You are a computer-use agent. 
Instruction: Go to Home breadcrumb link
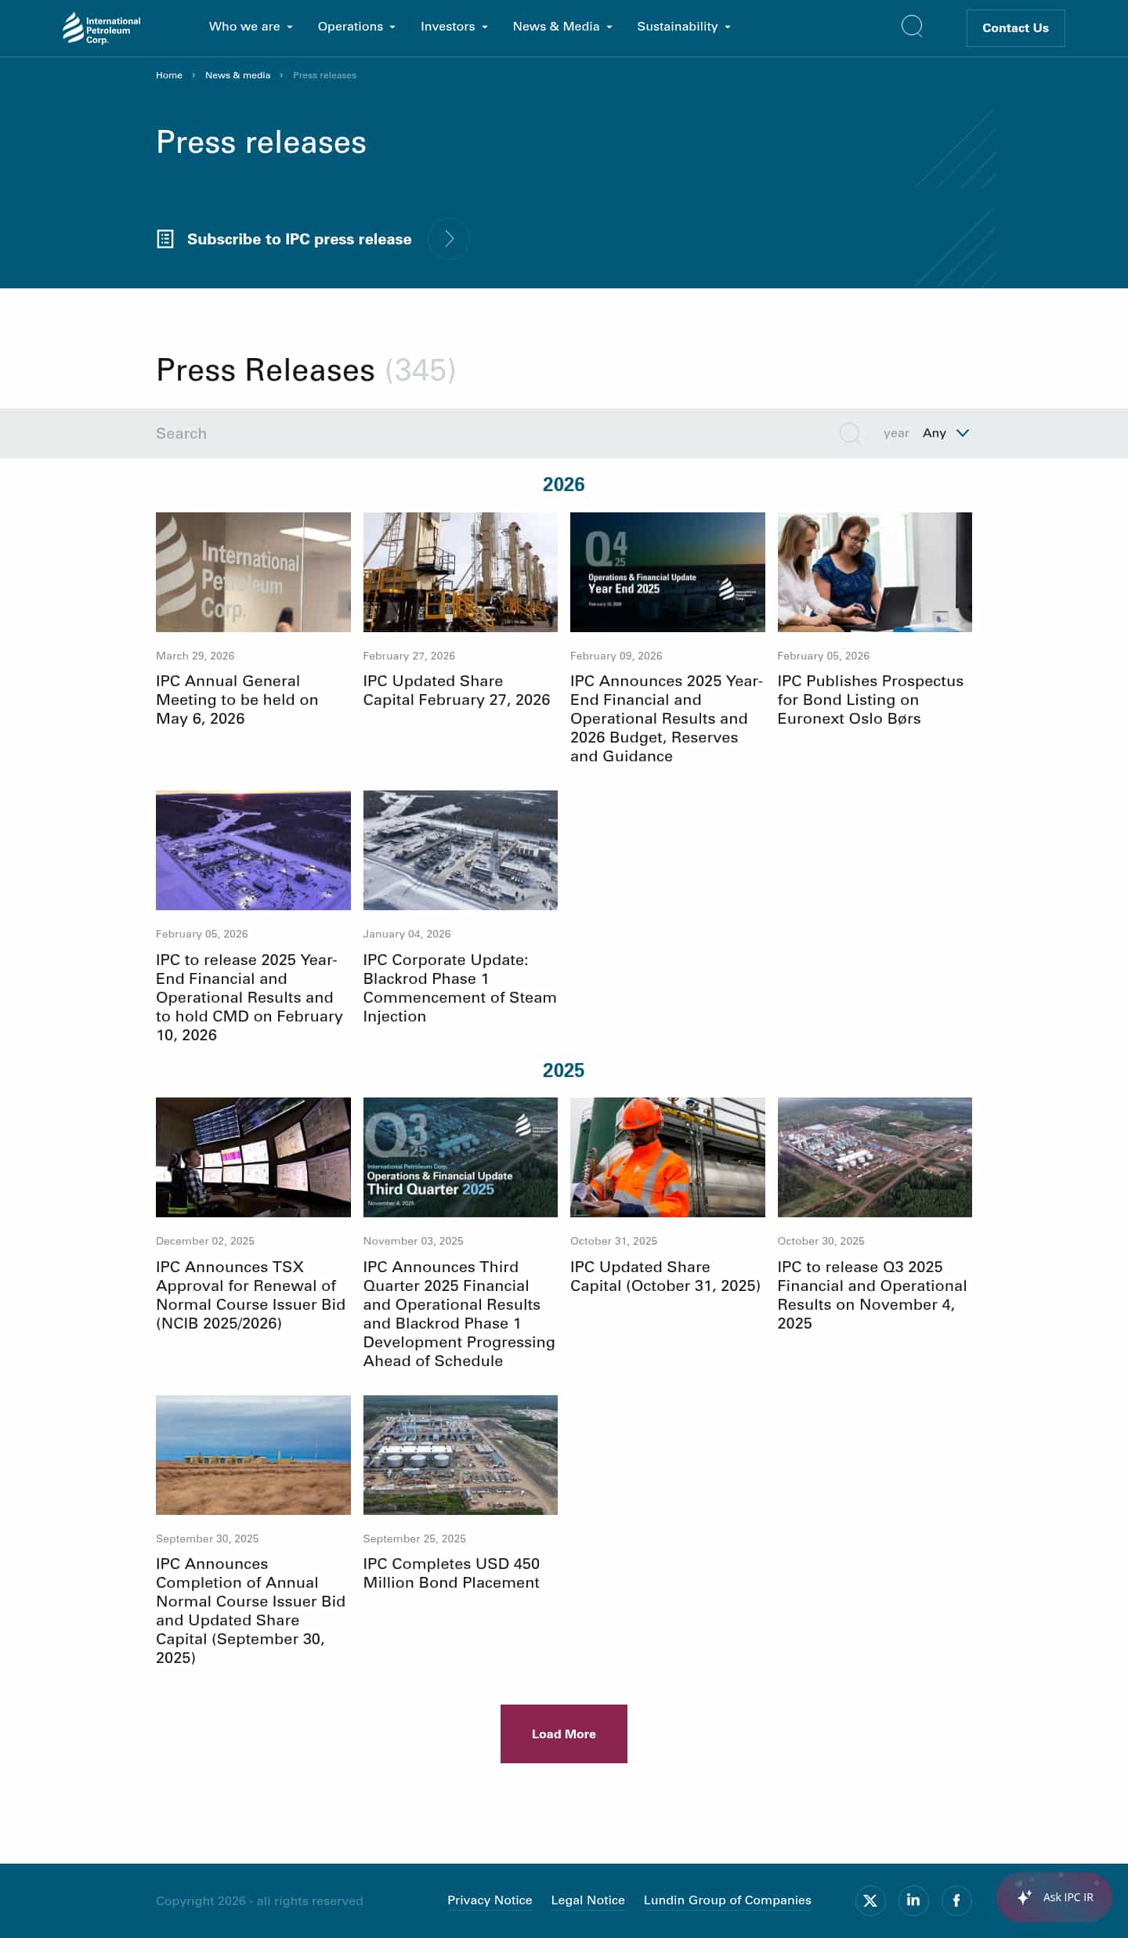(x=169, y=75)
